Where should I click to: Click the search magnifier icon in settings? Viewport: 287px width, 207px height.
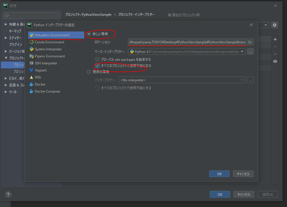(x=7, y=15)
